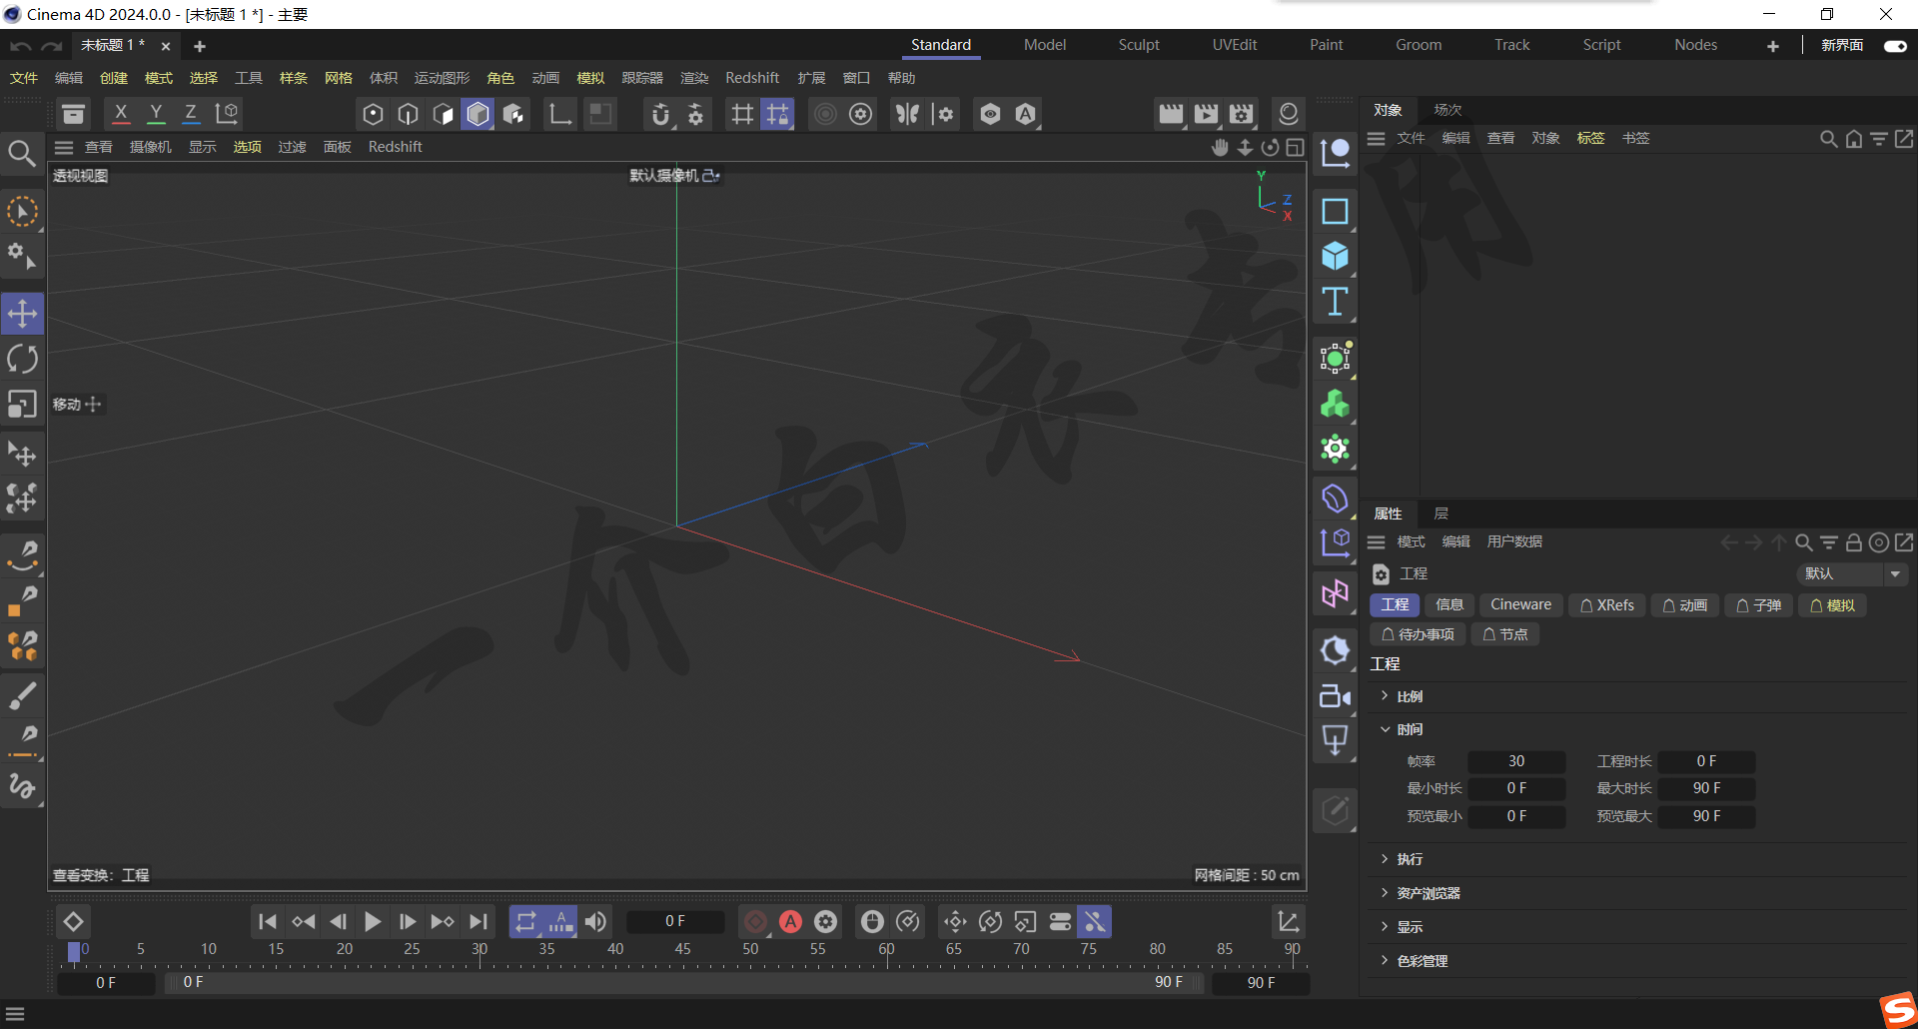Click the Record Active Objects button
The height and width of the screenshot is (1029, 1918).
(x=756, y=921)
